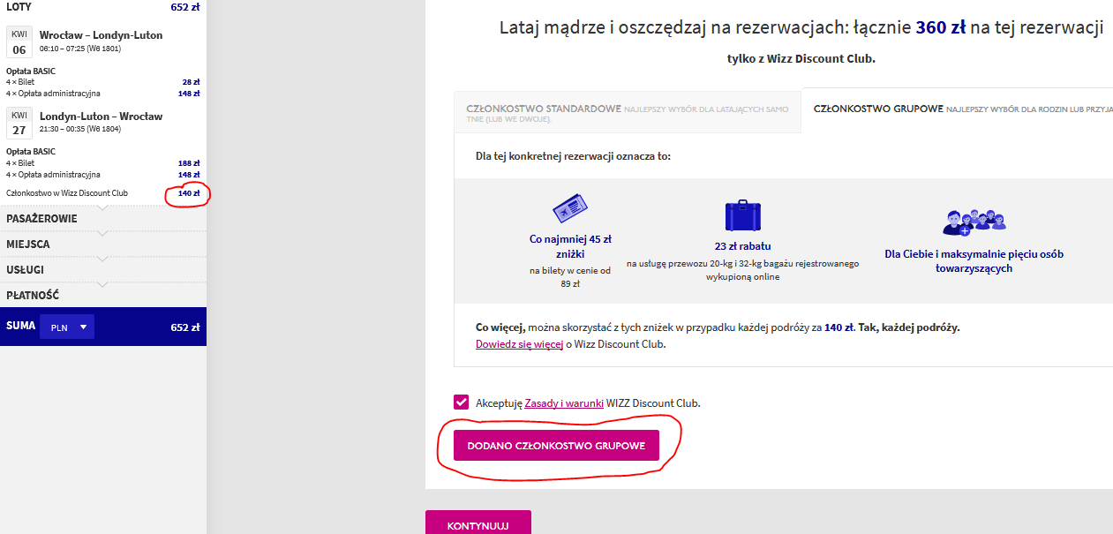Click the Członkostwo w Wizz Discount Club row

coord(103,193)
